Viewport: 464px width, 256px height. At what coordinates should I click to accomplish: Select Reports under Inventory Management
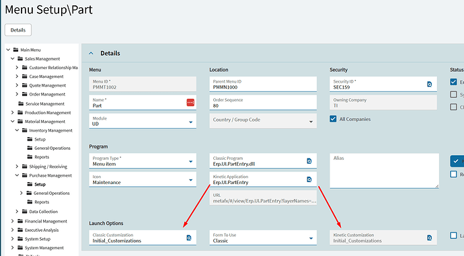42,157
